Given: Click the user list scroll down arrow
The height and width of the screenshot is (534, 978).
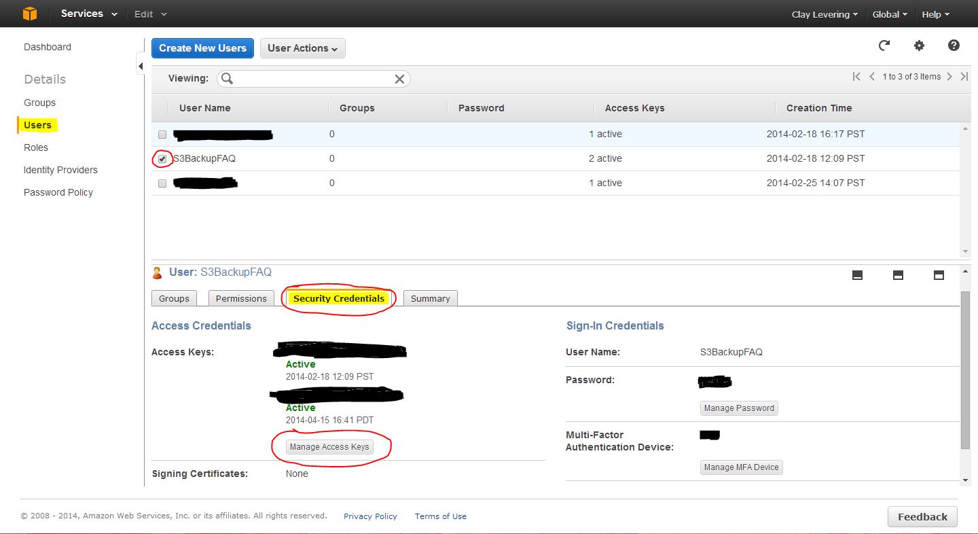Looking at the screenshot, I should coord(966,251).
